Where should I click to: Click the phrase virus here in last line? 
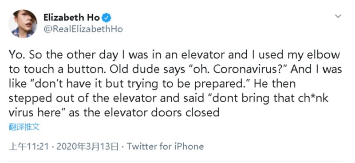coord(37,112)
